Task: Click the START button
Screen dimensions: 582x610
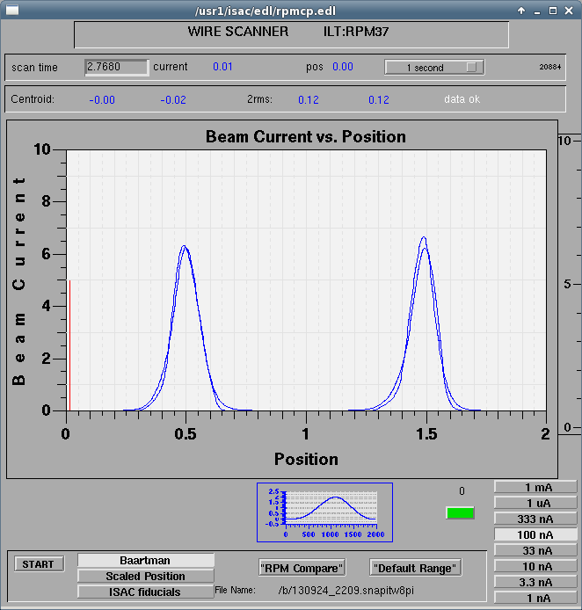Action: pos(39,564)
